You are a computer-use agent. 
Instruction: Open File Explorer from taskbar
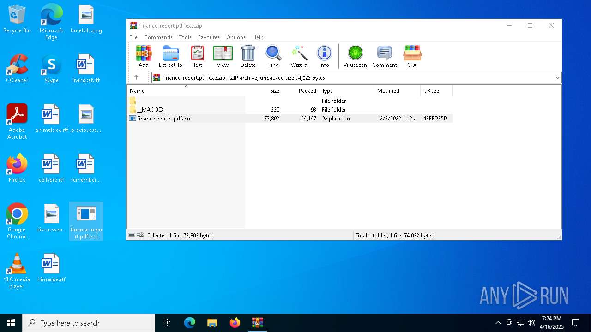[x=212, y=323]
